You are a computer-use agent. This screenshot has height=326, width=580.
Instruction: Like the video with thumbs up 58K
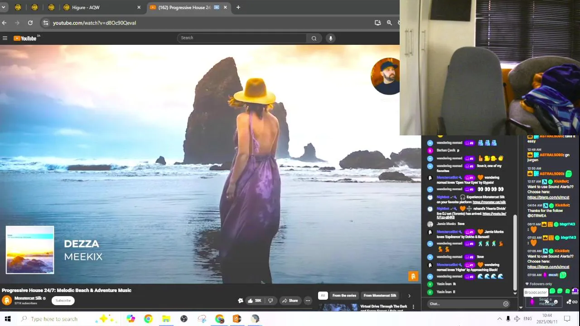[x=255, y=301]
